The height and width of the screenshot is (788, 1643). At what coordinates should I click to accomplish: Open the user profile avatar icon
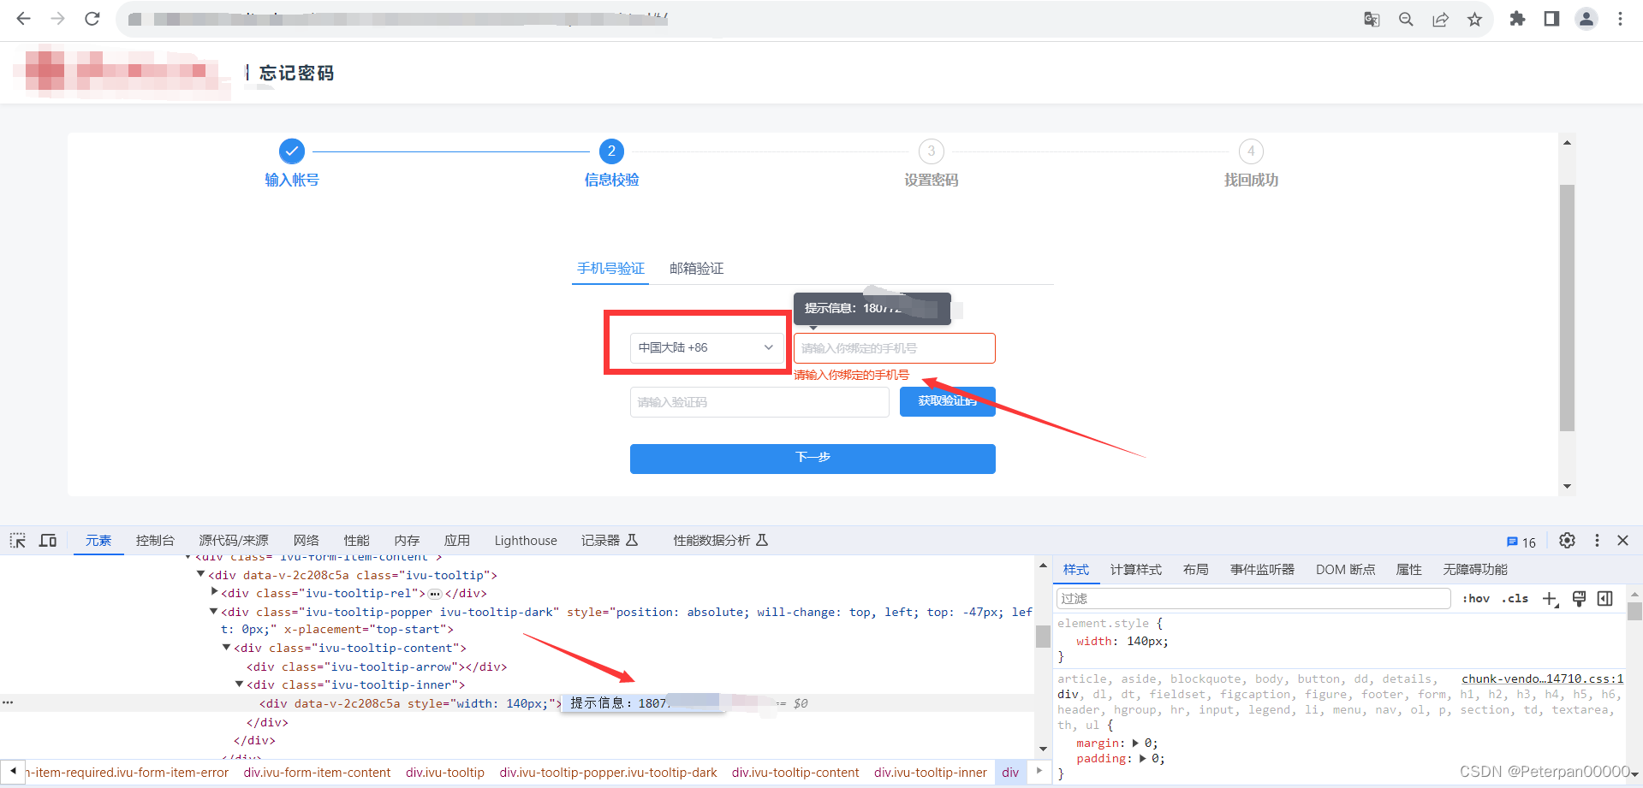click(x=1586, y=19)
